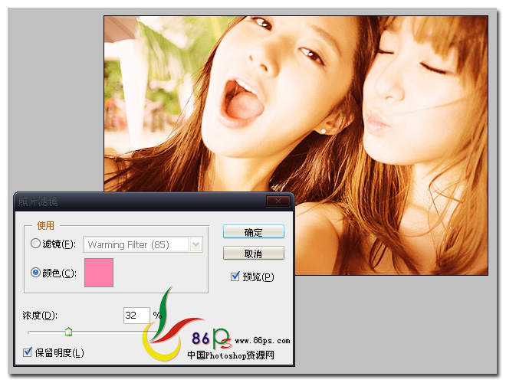This screenshot has height=383, width=506.
Task: Click the filter dropdown arrow button
Action: pos(196,244)
